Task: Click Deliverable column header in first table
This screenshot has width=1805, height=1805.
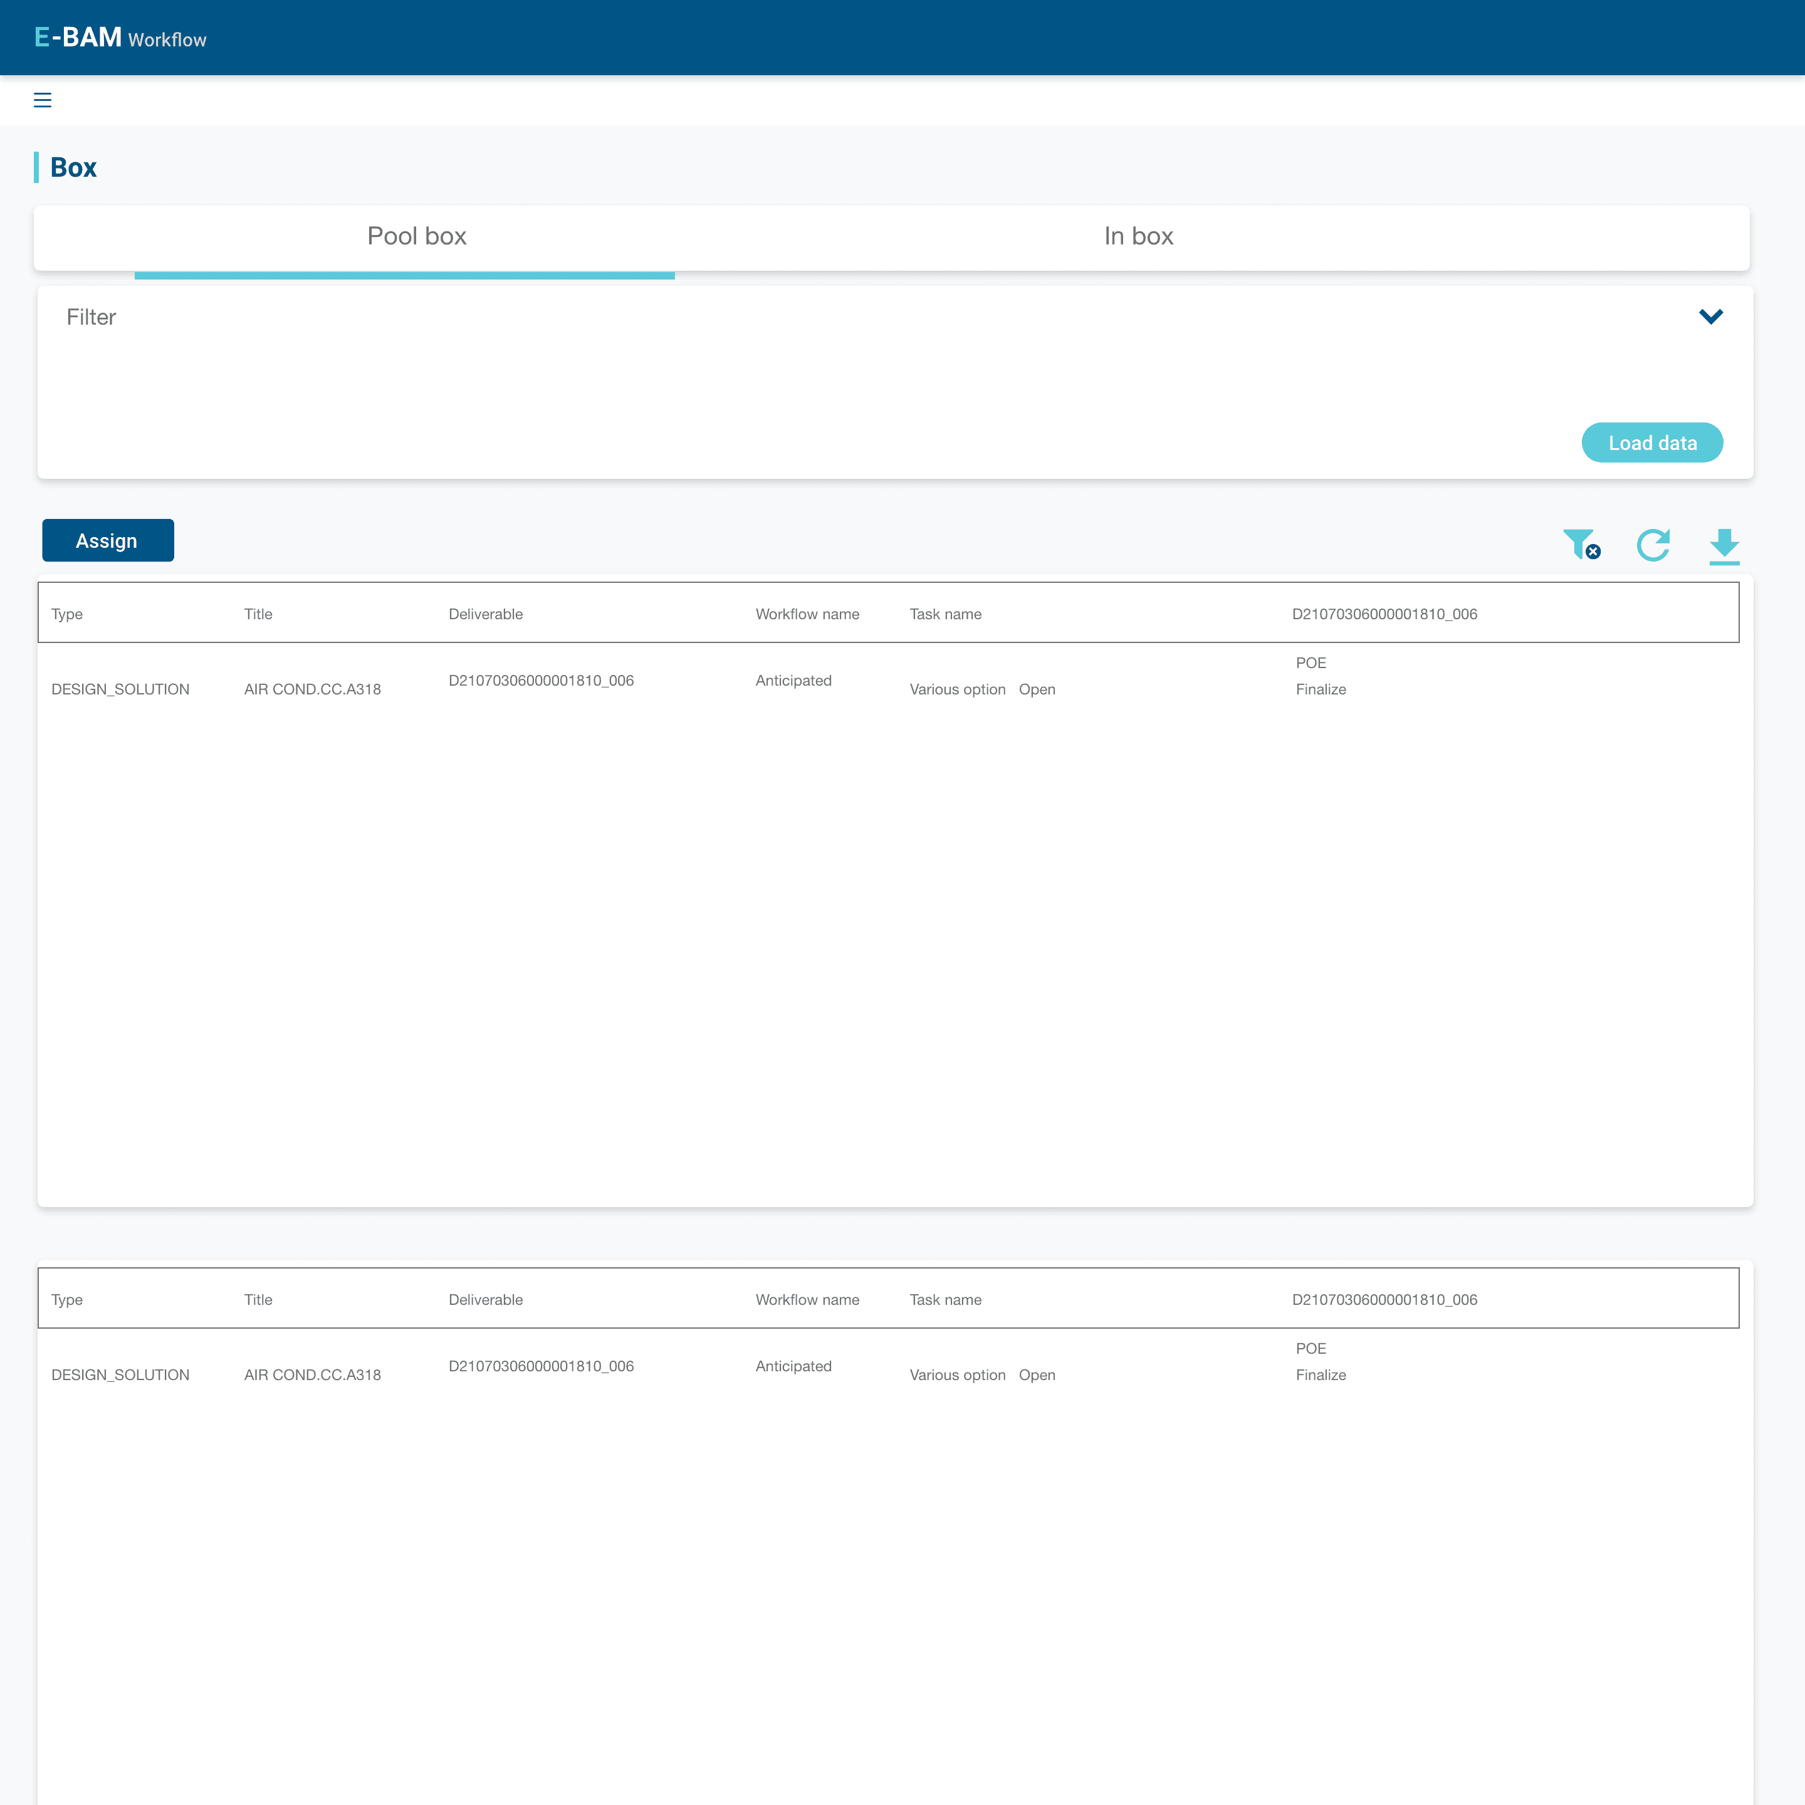Action: 485,614
